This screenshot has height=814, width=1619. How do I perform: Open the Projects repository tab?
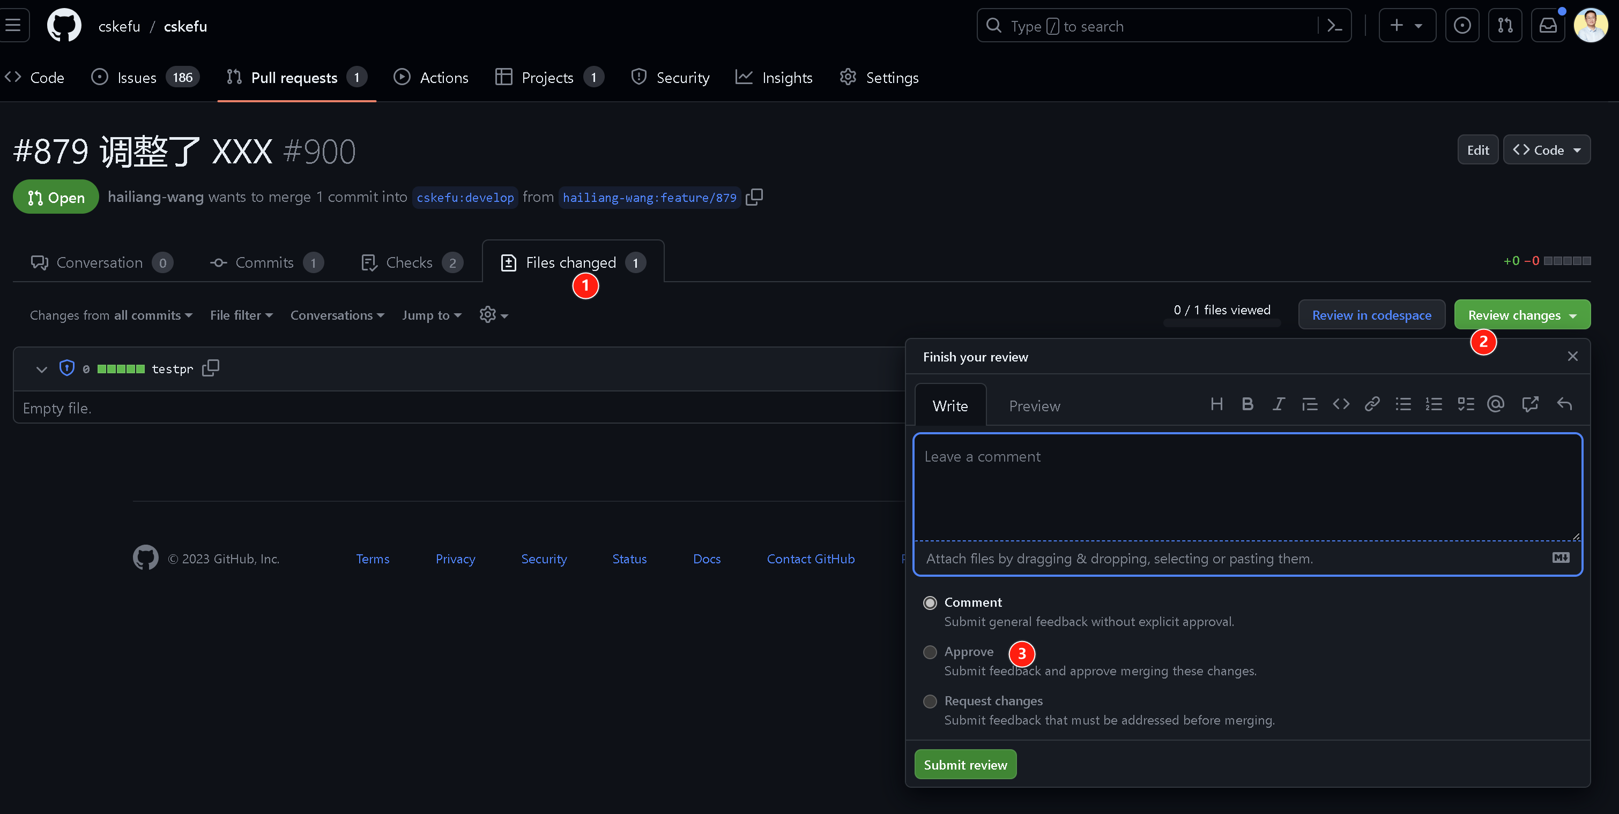click(x=550, y=77)
